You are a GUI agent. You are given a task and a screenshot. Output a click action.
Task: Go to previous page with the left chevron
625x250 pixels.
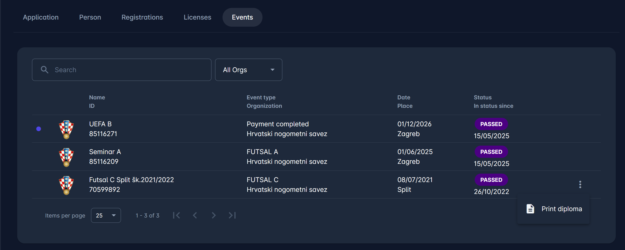[x=195, y=215]
